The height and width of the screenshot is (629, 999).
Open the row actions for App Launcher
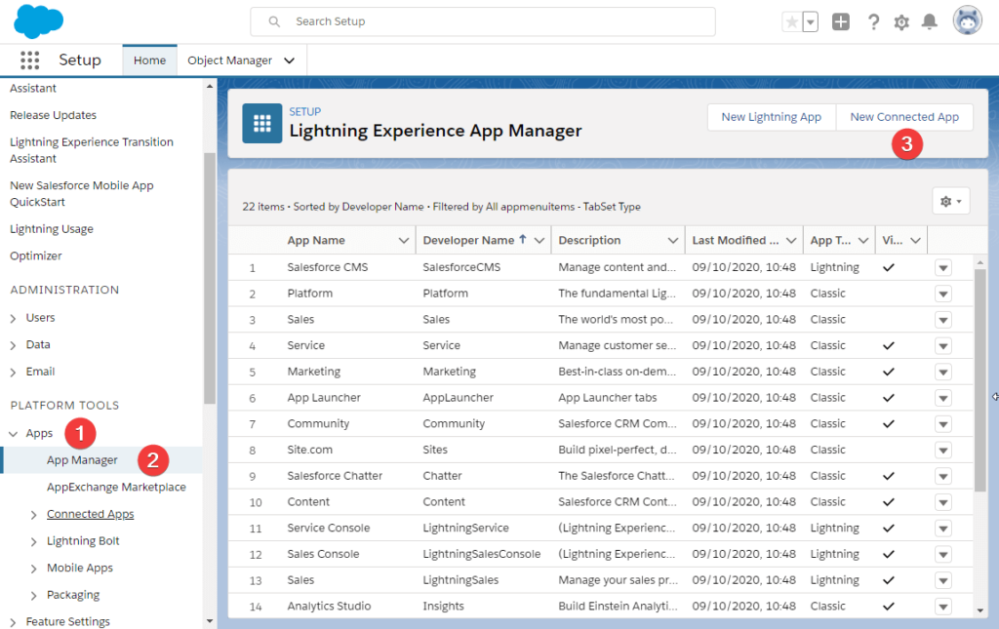pyautogui.click(x=943, y=398)
